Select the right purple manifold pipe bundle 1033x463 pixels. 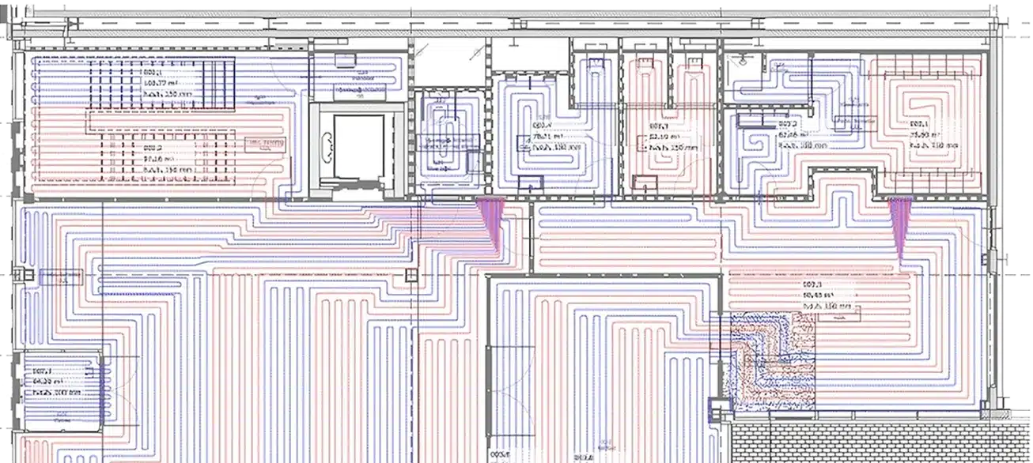point(900,228)
